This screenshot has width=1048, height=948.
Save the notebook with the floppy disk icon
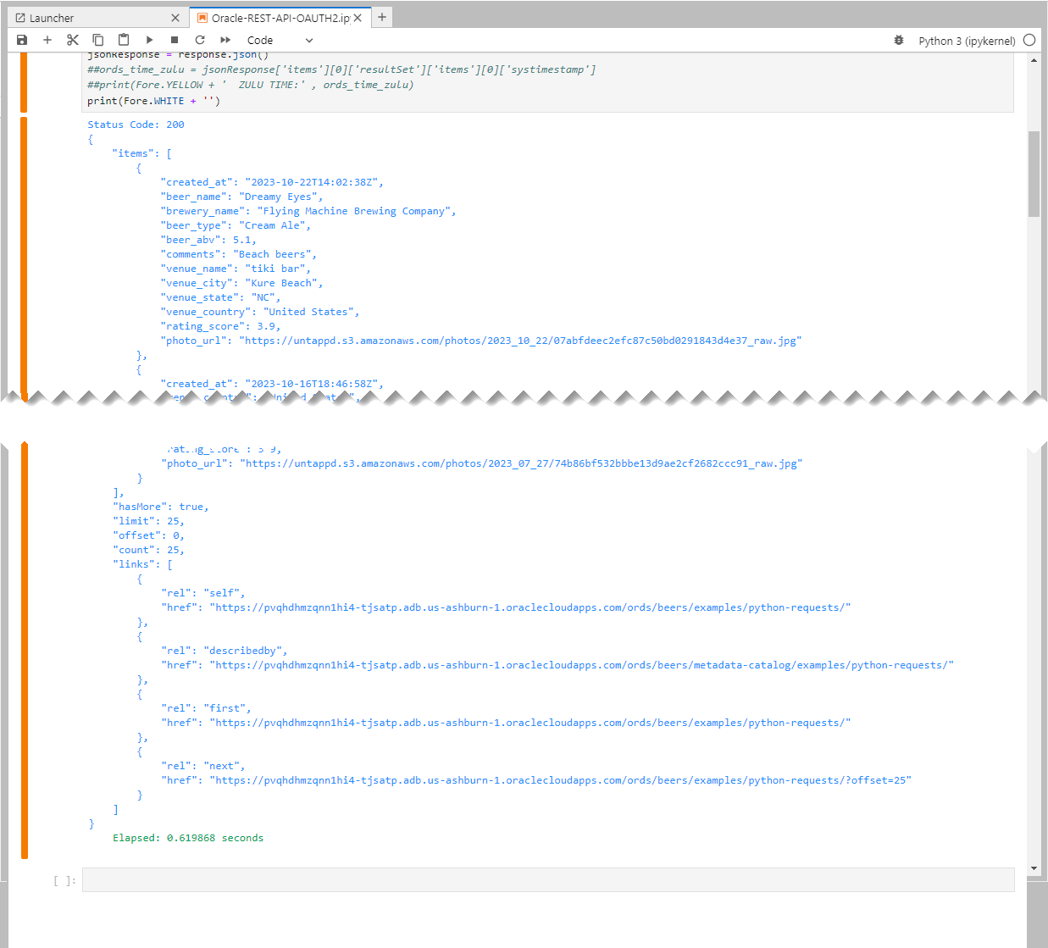[x=22, y=40]
